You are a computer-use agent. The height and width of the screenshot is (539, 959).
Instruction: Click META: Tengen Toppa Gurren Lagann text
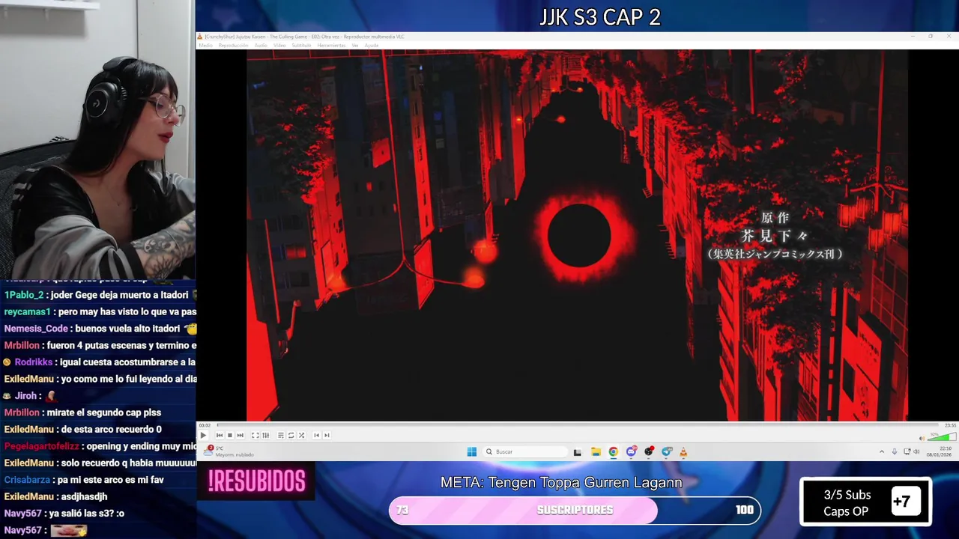pyautogui.click(x=561, y=483)
